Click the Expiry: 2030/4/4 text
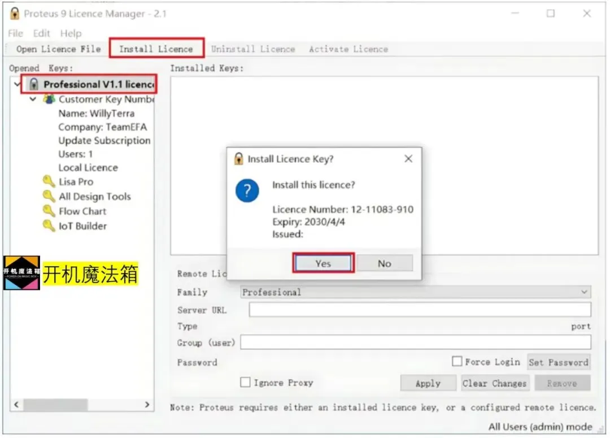610x438 pixels. point(308,222)
